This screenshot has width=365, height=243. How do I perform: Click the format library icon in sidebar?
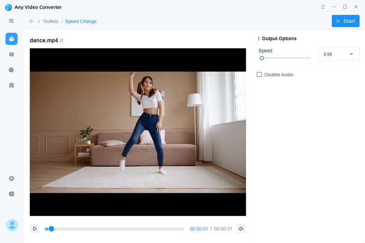tap(11, 54)
